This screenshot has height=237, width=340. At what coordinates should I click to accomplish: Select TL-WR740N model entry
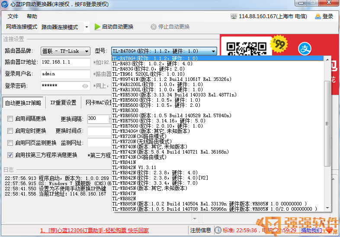pyautogui.click(x=218, y=147)
